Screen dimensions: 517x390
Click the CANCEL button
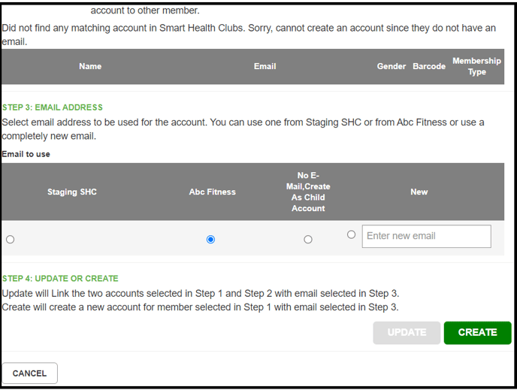point(29,373)
